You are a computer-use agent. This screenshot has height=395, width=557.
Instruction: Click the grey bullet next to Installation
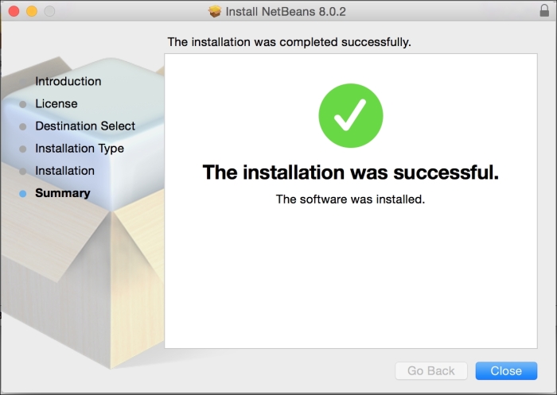pos(23,172)
